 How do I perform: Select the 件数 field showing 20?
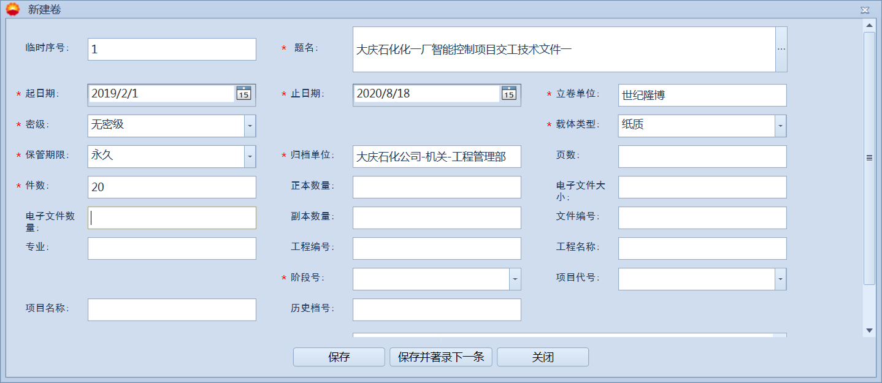click(x=171, y=187)
